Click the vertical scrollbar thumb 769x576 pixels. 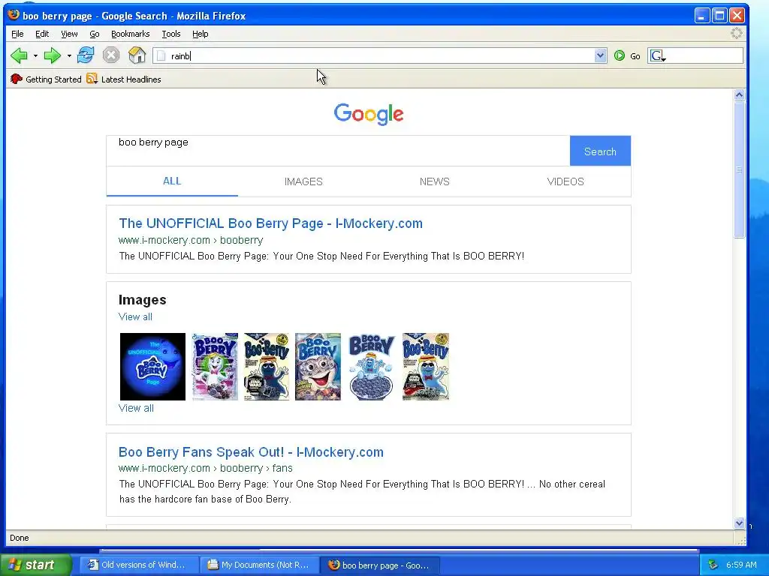[x=740, y=169]
